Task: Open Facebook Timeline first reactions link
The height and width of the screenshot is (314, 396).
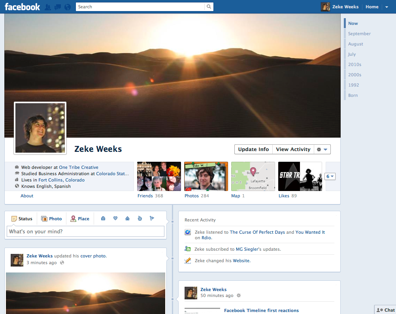Action: point(261,310)
